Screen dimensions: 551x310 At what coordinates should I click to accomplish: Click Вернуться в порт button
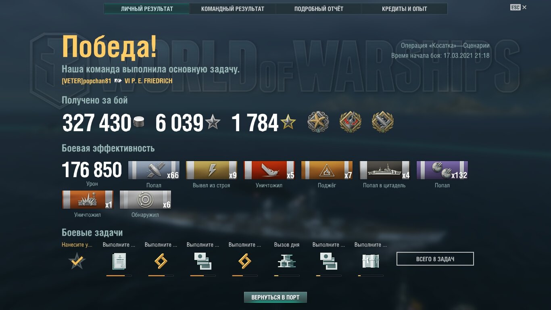[275, 297]
